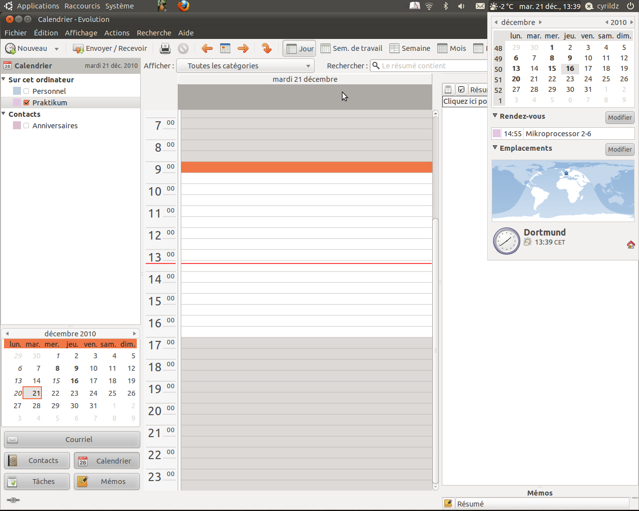Go to next day with right arrow
The height and width of the screenshot is (511, 639).
243,48
